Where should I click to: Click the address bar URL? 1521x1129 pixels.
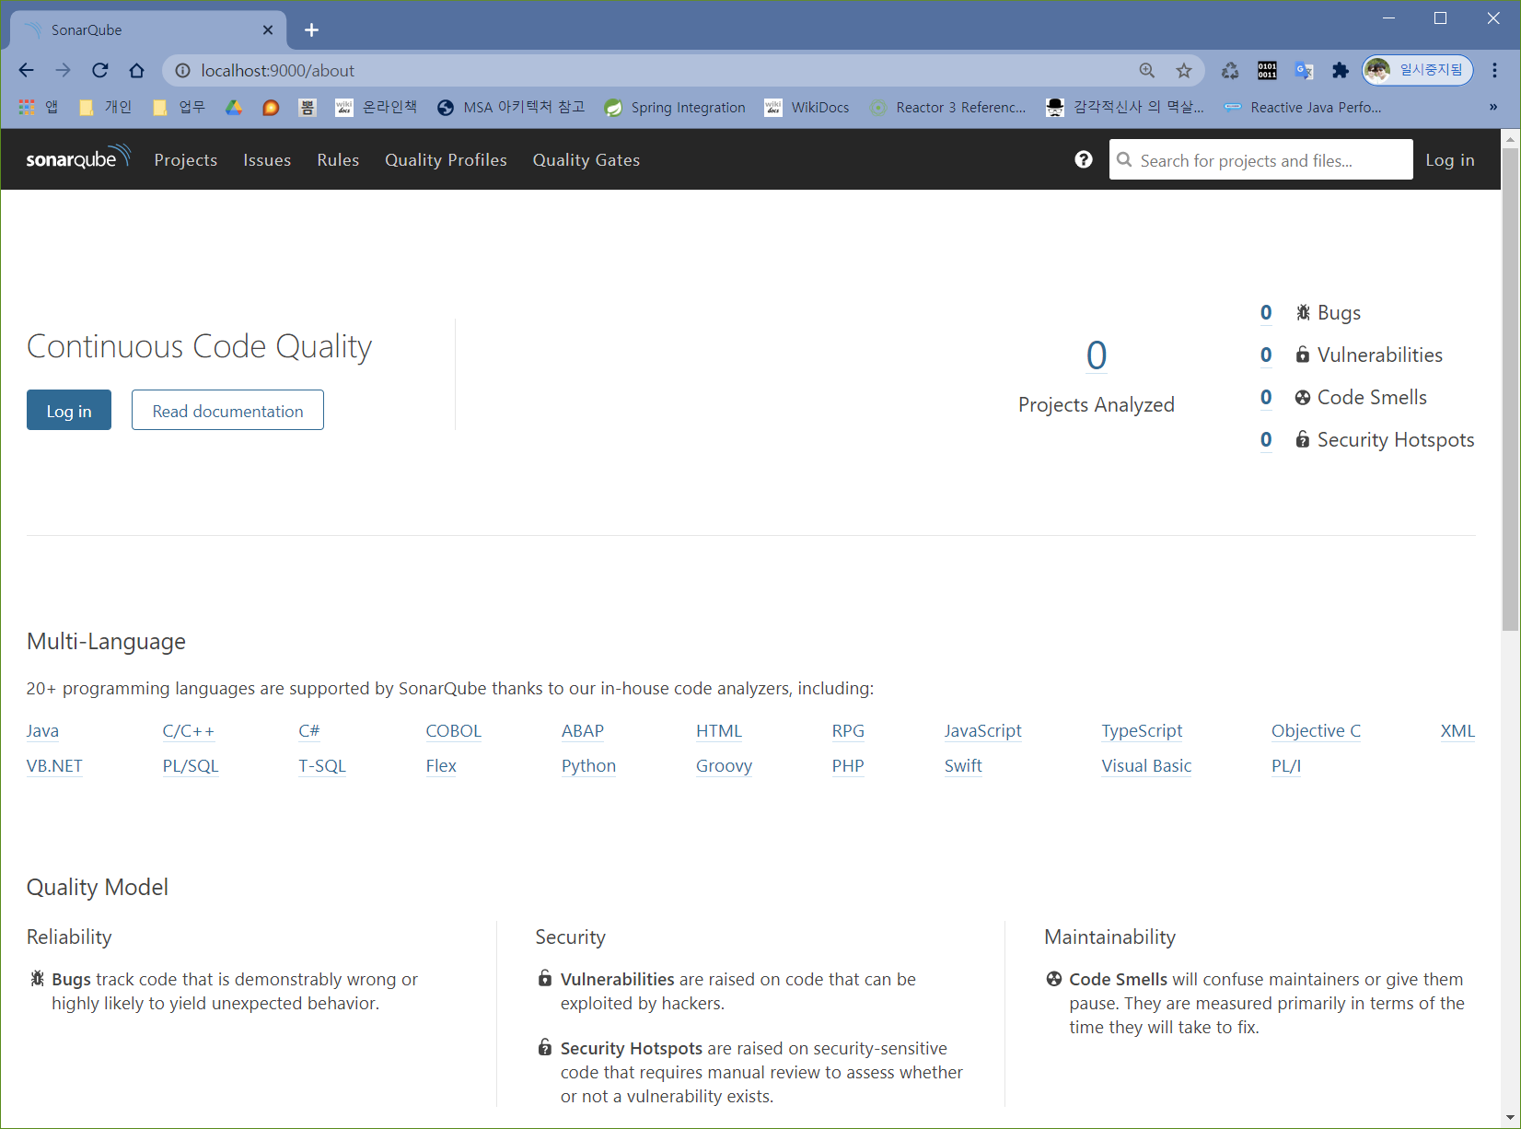click(277, 70)
